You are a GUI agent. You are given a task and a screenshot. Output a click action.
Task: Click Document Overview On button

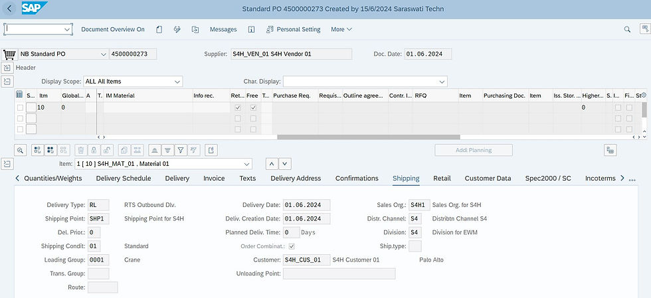[x=113, y=29]
